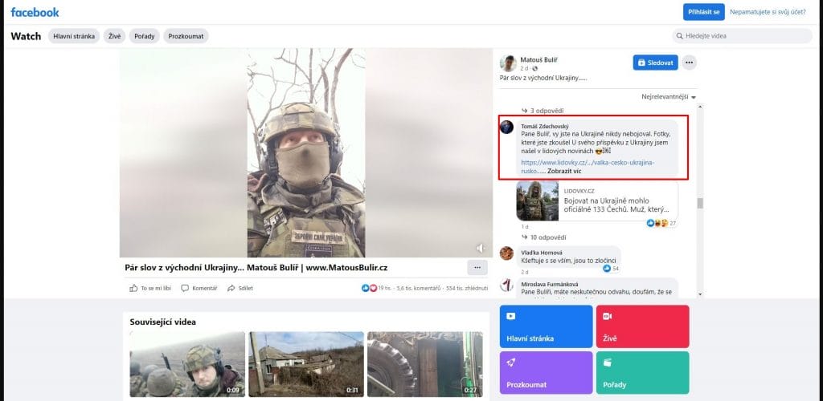The height and width of the screenshot is (401, 823).
Task: Click the Komentář comment icon
Action: tap(185, 288)
